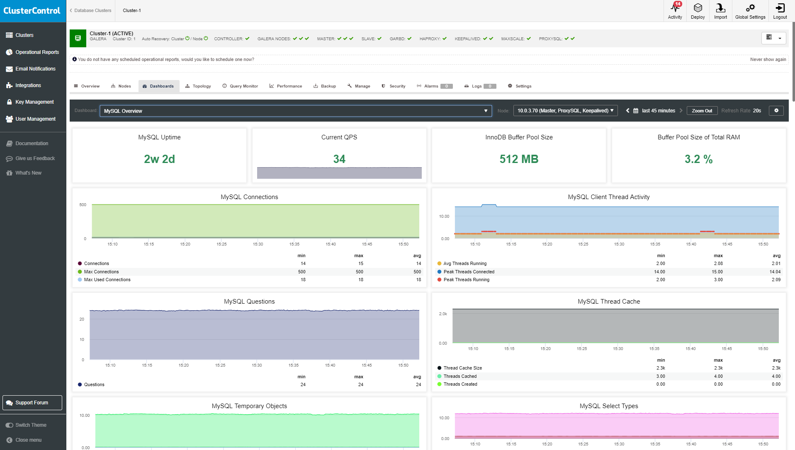This screenshot has width=795, height=450.
Task: Click the green Cluster-1 status icon
Action: coord(78,38)
